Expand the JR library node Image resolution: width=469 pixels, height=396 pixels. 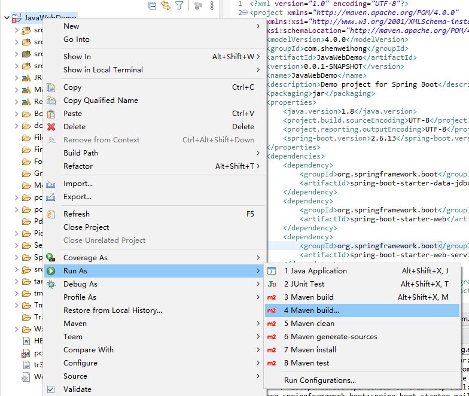tap(17, 78)
